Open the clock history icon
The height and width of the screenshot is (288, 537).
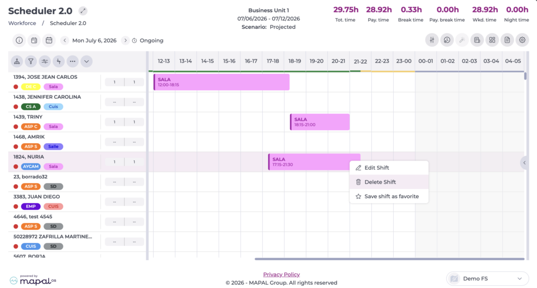(x=447, y=40)
